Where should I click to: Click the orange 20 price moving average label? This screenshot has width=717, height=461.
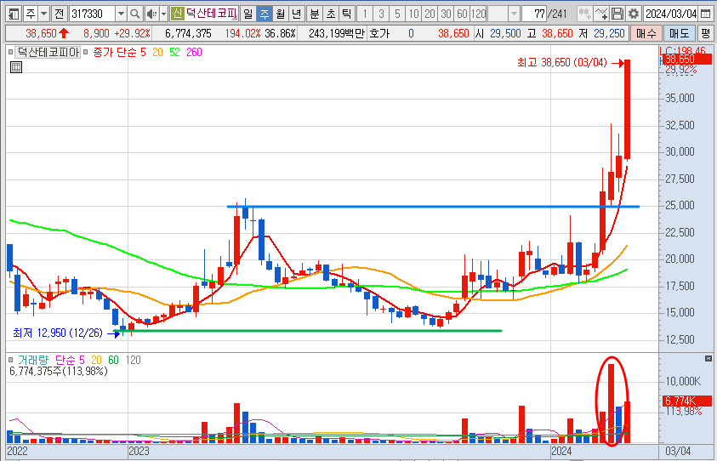157,52
